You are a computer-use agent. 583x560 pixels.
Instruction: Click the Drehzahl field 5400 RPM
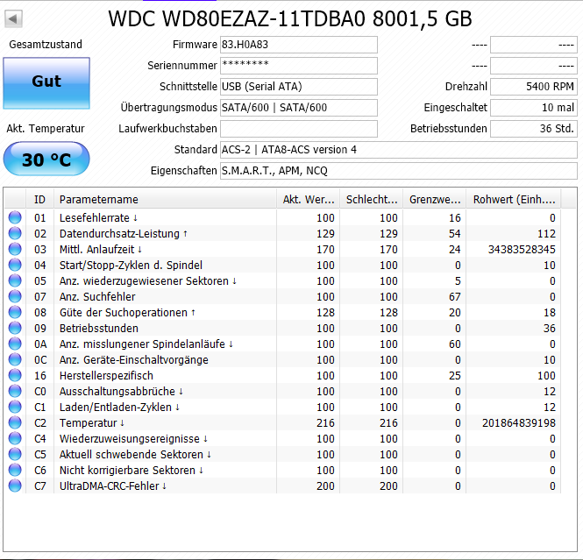[534, 87]
